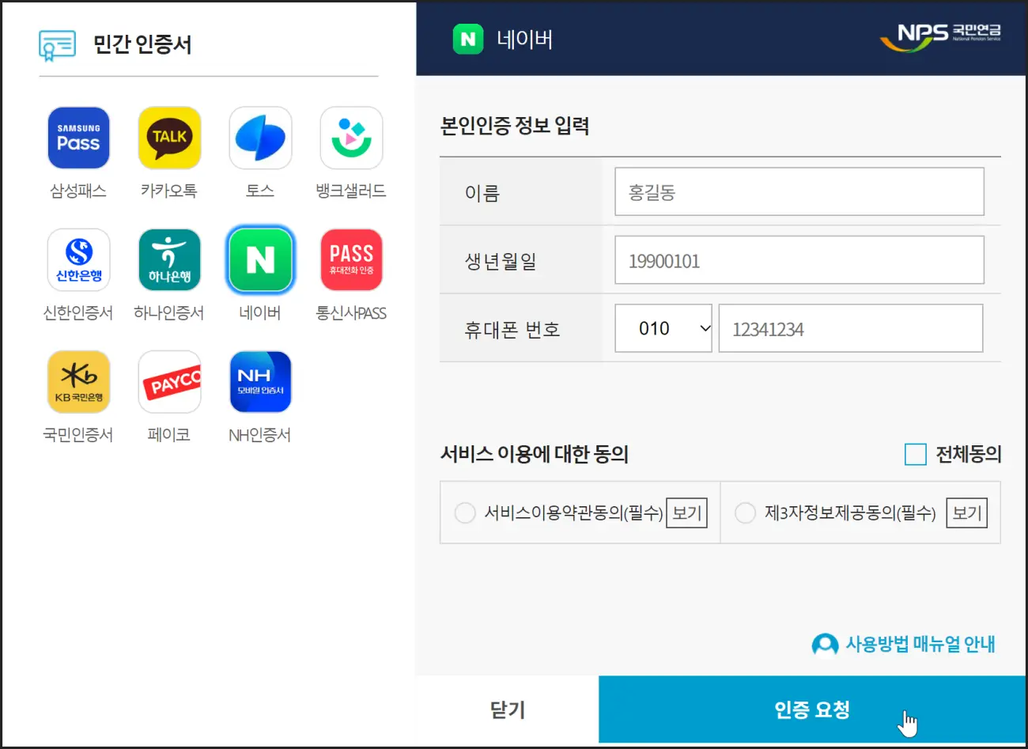
Task: Focus the phone number field showing 12341234
Action: [851, 328]
